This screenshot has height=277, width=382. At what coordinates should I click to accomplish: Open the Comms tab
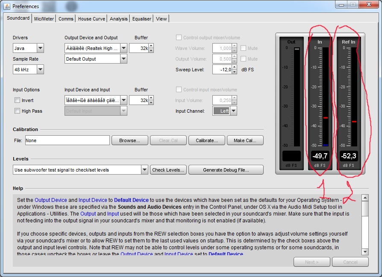[x=66, y=19]
